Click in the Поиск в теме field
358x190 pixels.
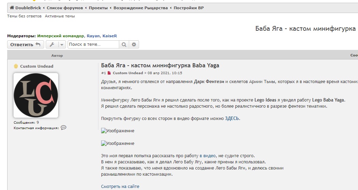coord(93,44)
